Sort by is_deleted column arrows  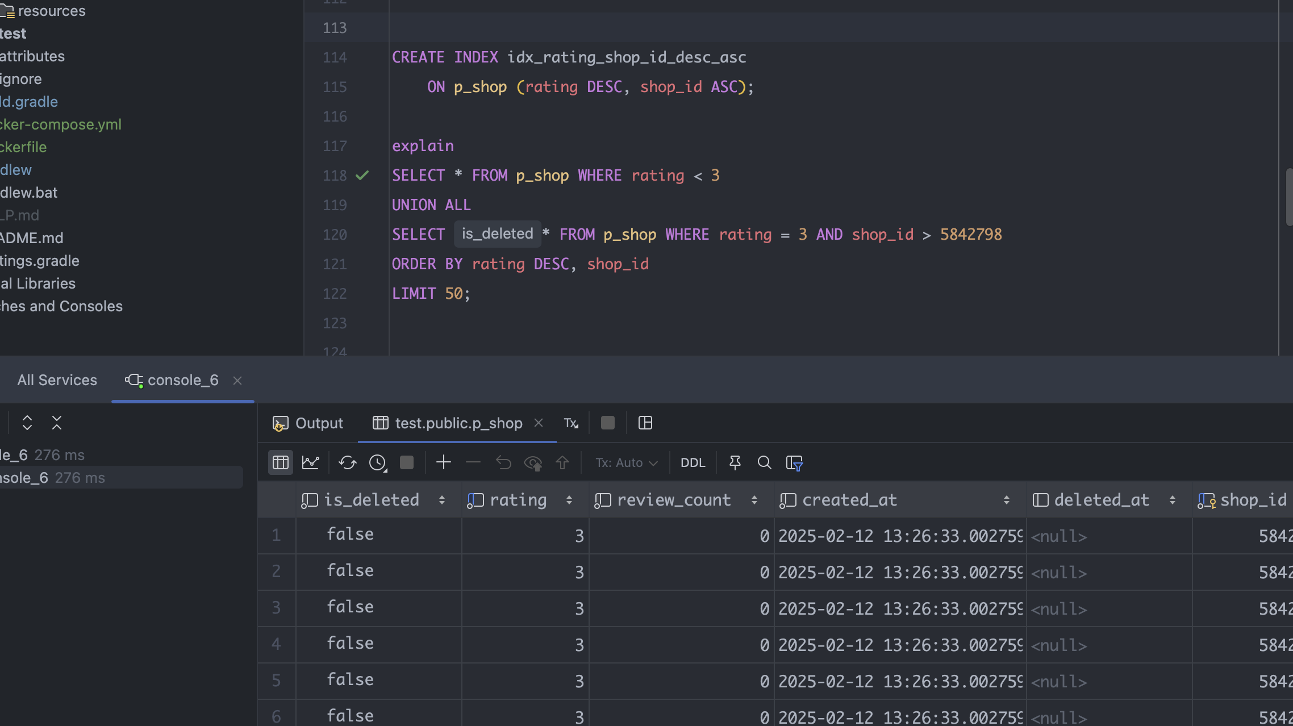pos(441,500)
